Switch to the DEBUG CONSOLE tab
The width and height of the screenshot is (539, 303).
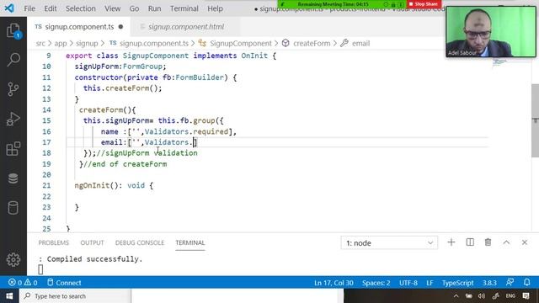coord(140,242)
